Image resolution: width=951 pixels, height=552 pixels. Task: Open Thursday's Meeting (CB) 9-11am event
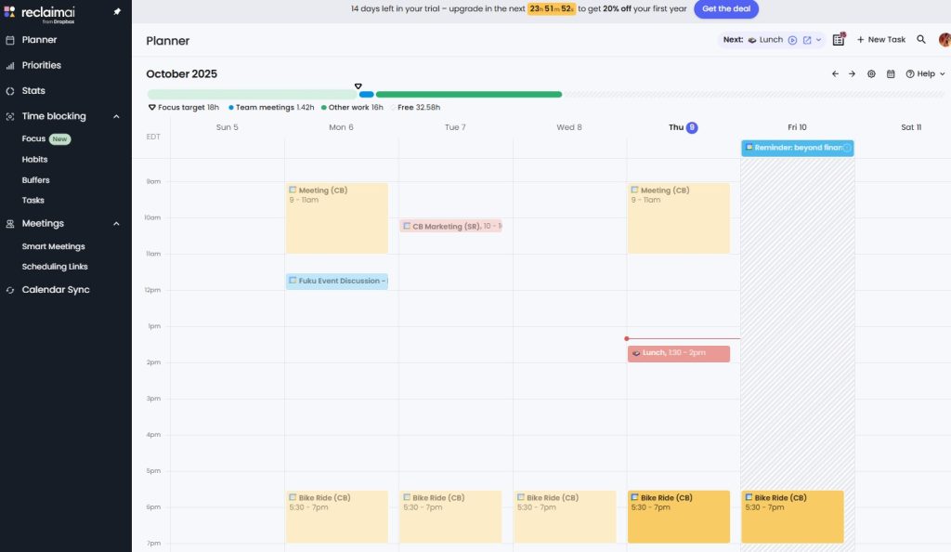click(x=679, y=217)
